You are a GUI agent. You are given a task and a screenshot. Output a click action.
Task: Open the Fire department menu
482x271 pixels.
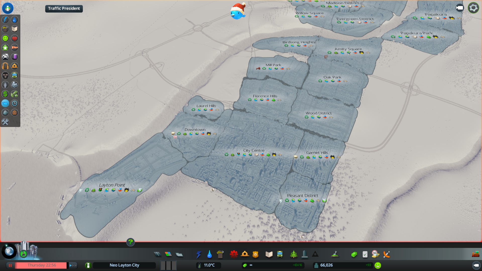245,254
